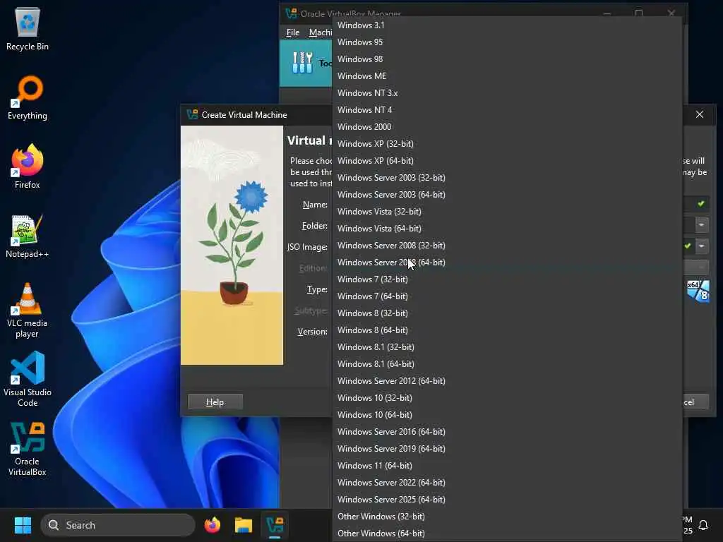Select Windows Server 2008 (64-bit)
The image size is (723, 542).
[507, 263]
